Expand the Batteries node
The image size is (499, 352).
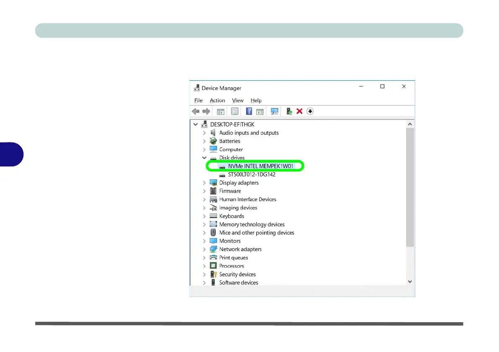click(204, 141)
